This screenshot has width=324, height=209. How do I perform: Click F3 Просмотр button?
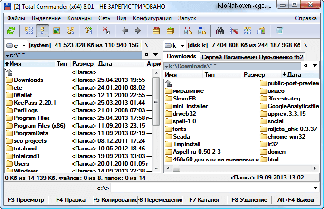click(26, 200)
